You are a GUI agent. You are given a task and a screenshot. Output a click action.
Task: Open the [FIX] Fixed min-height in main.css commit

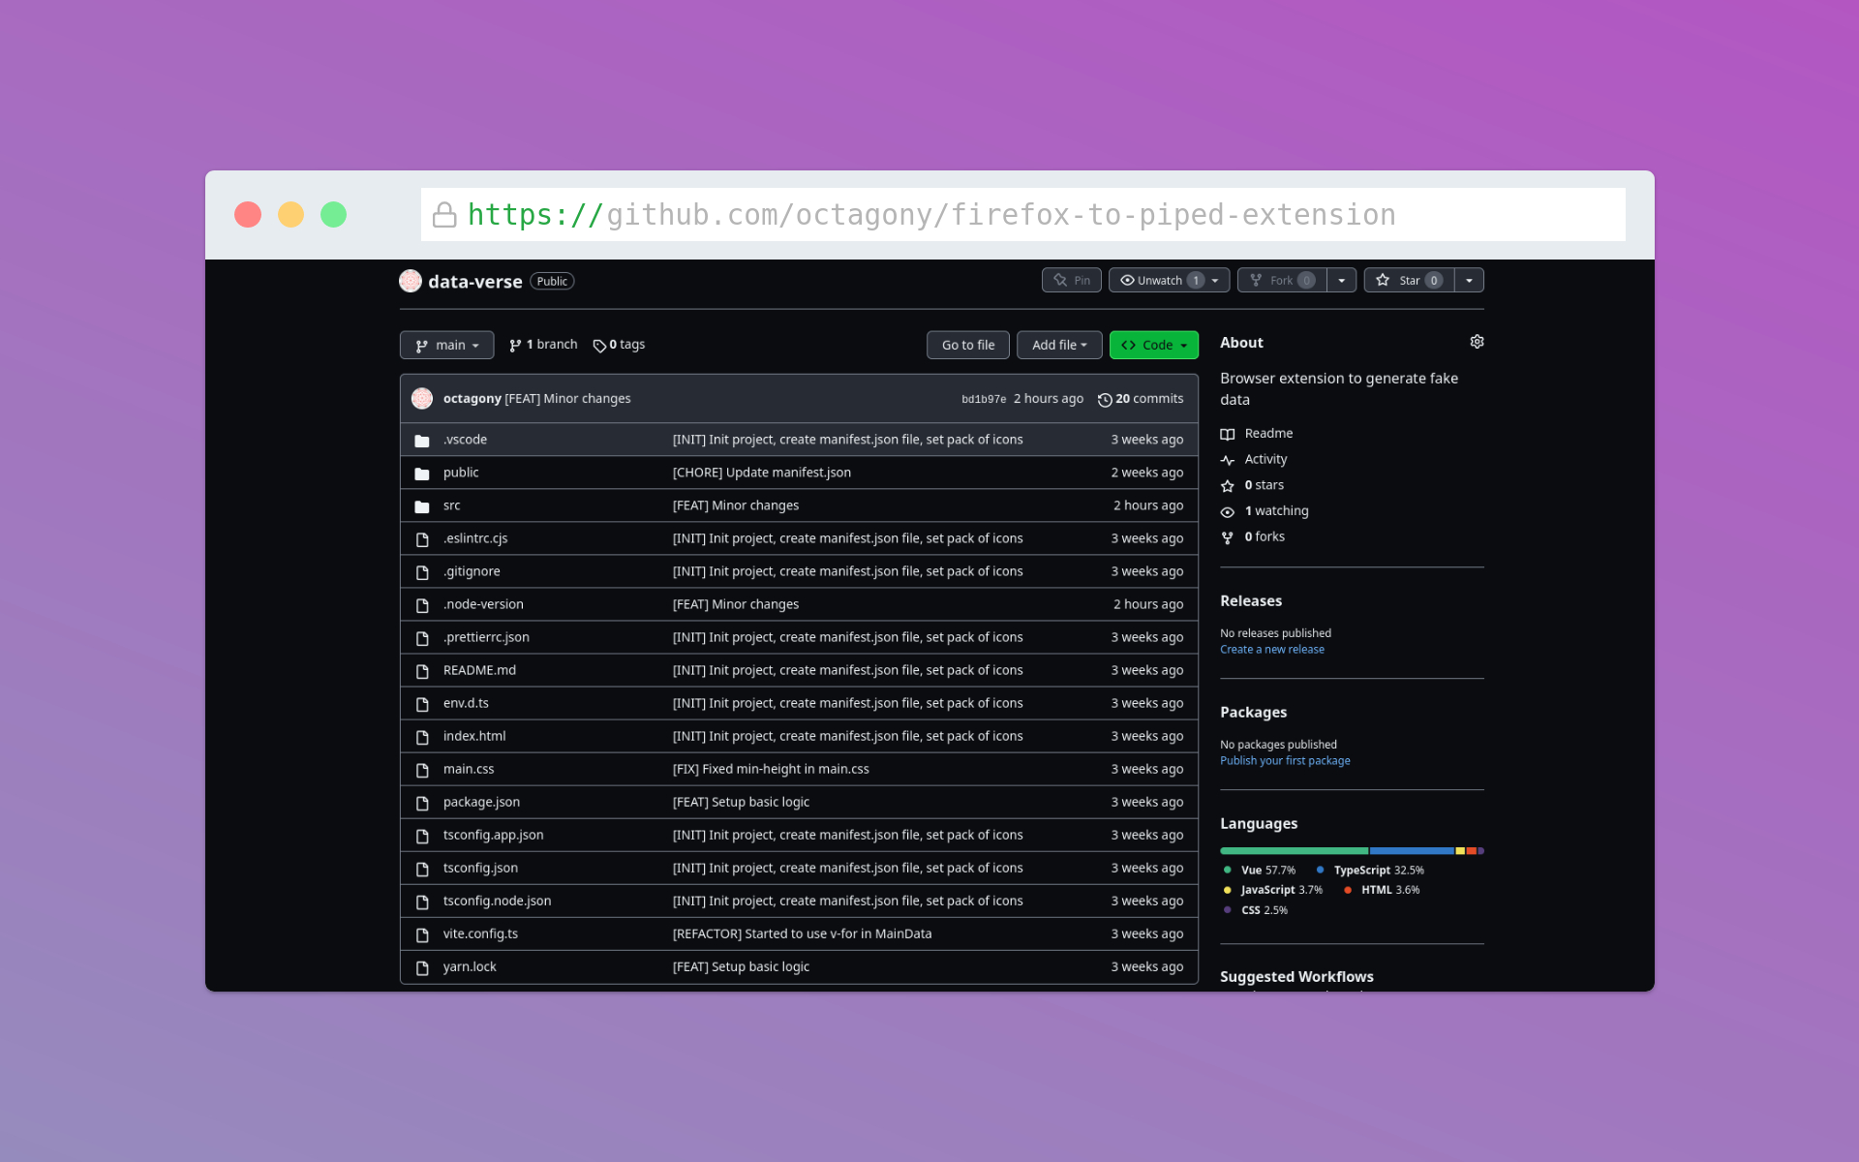pos(771,770)
